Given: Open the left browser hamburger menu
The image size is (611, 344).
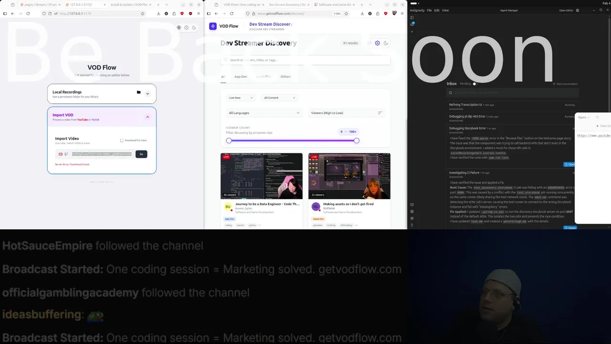Looking at the screenshot, I should [x=199, y=13].
